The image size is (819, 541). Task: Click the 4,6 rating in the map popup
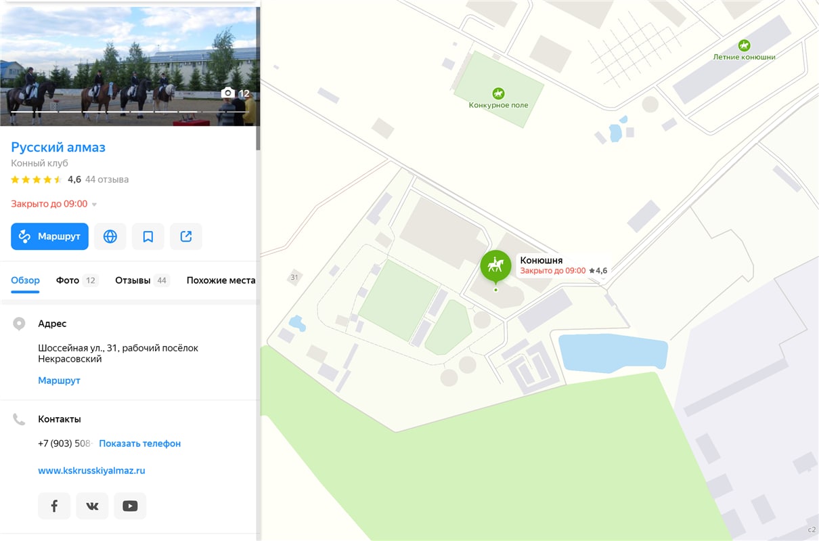(598, 270)
